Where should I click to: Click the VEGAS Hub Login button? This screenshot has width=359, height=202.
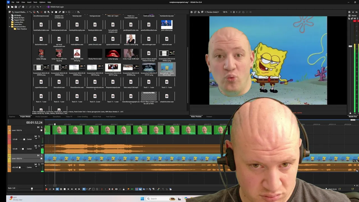tap(56, 7)
